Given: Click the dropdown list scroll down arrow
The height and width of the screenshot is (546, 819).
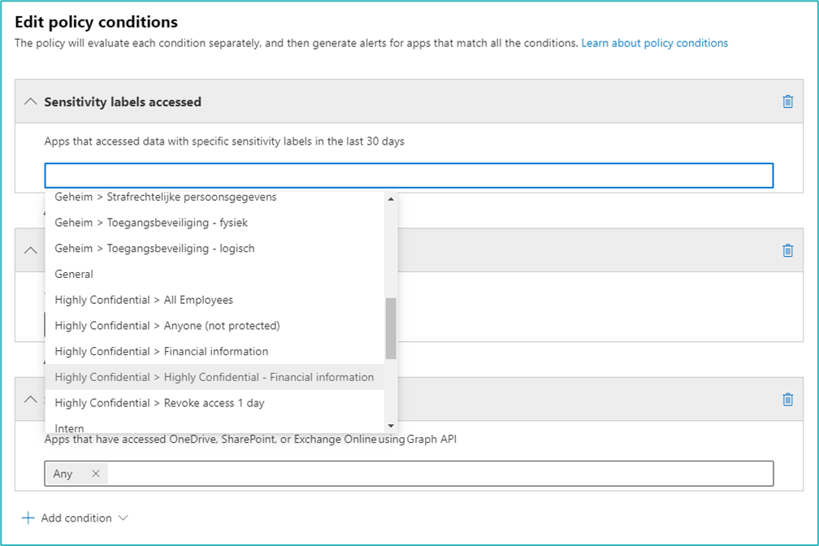Looking at the screenshot, I should tap(391, 426).
